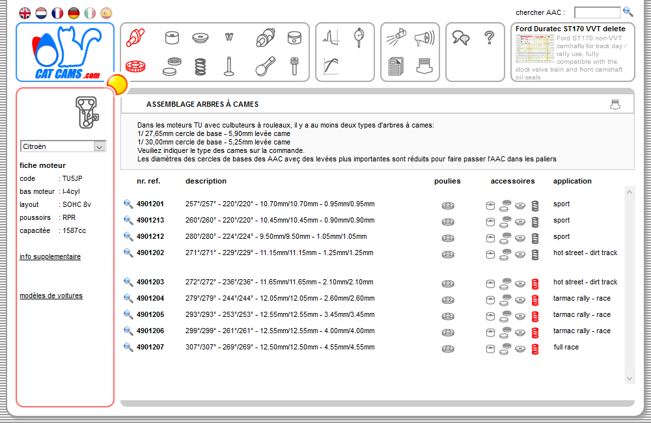Click the dial gauge measurement icon
The height and width of the screenshot is (423, 651).
coord(358,37)
